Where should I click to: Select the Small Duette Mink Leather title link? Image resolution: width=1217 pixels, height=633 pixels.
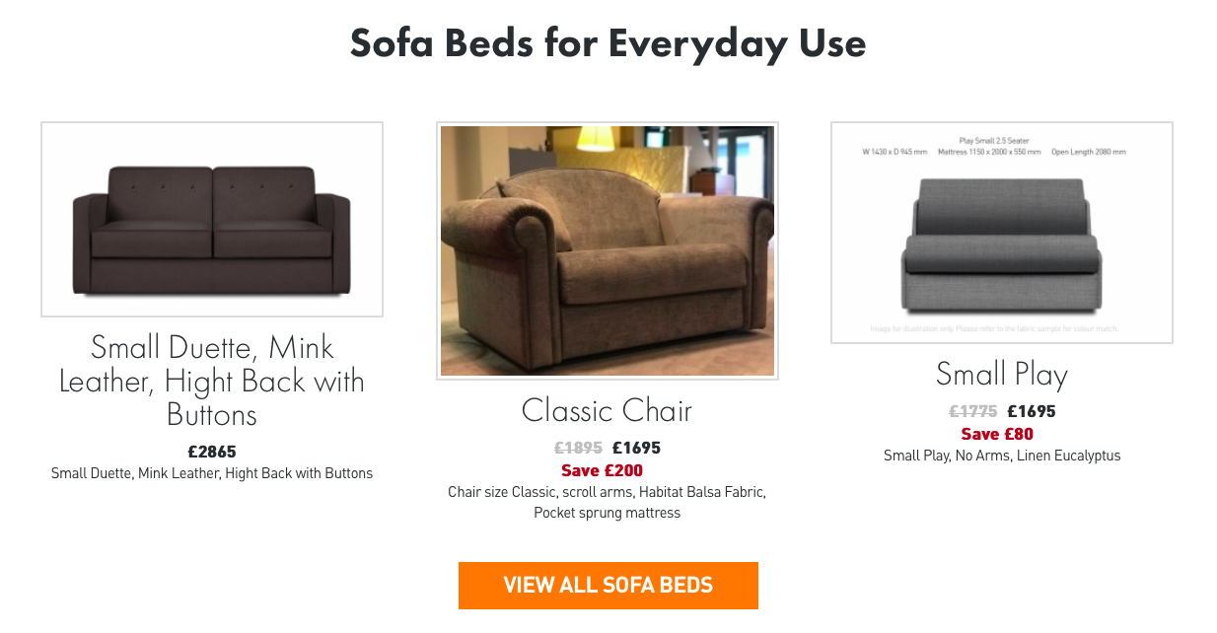pos(211,381)
